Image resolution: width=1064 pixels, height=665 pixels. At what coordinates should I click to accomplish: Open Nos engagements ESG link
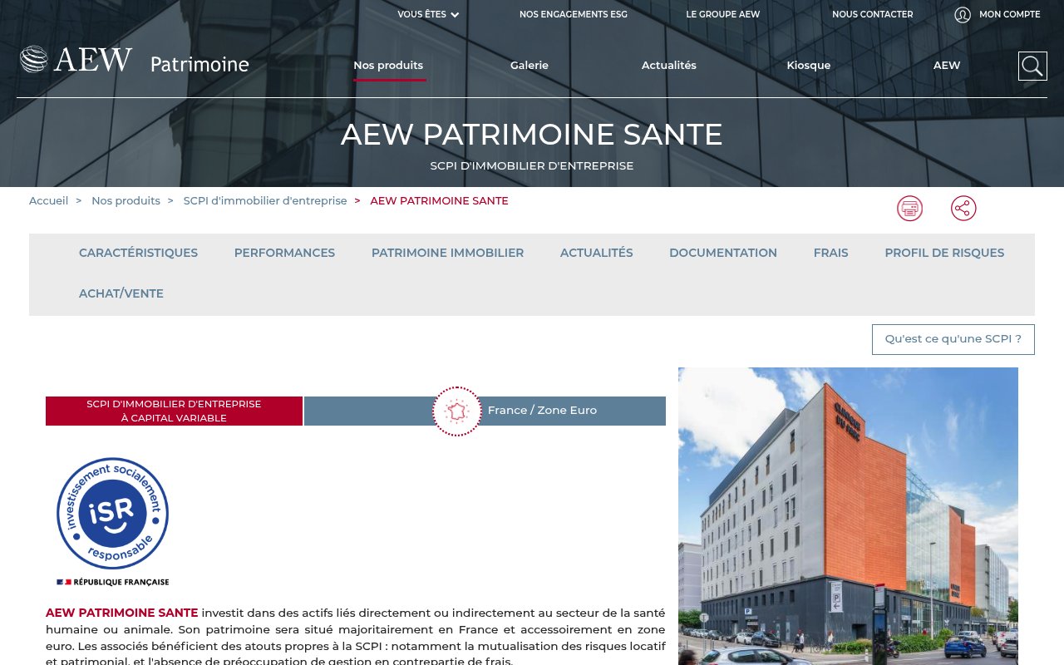pyautogui.click(x=574, y=14)
